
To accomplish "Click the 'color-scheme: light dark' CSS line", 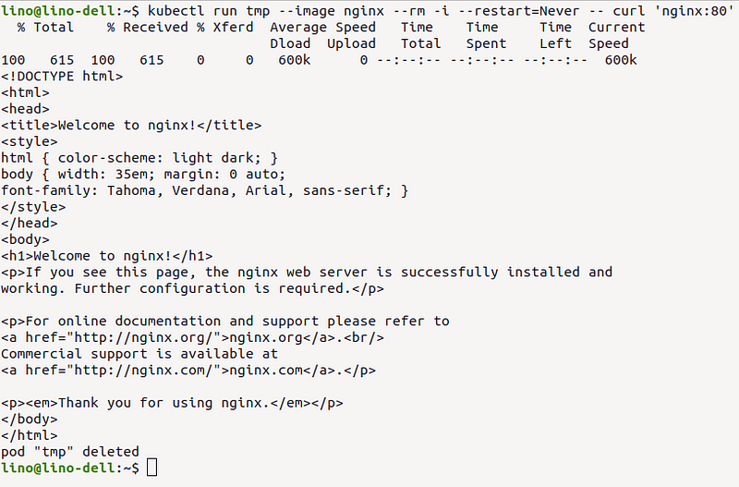I will pyautogui.click(x=139, y=157).
